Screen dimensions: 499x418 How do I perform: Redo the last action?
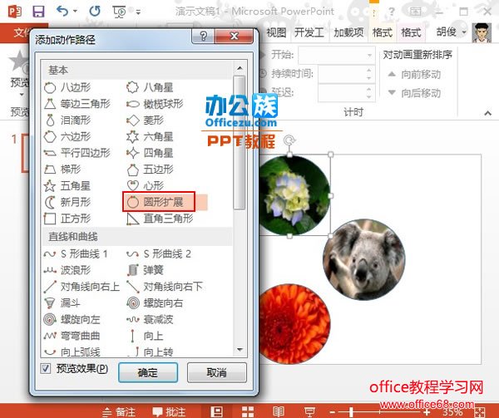pos(95,12)
